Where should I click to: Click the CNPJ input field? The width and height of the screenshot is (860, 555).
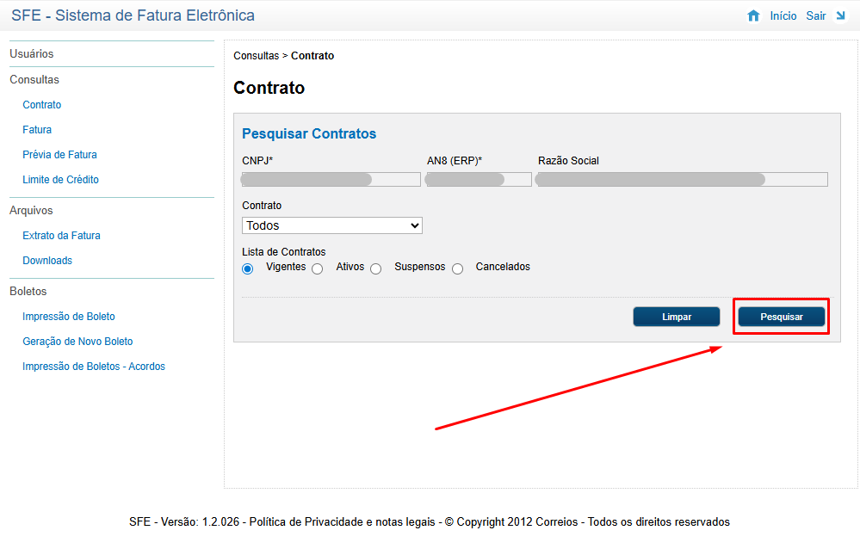click(x=331, y=179)
